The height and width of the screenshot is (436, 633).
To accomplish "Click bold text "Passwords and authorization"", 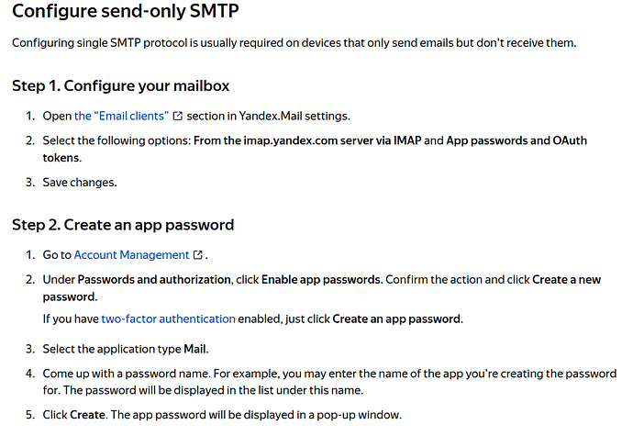I will tap(154, 280).
